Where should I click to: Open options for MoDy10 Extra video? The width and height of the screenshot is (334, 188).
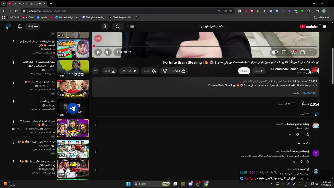coord(14,42)
